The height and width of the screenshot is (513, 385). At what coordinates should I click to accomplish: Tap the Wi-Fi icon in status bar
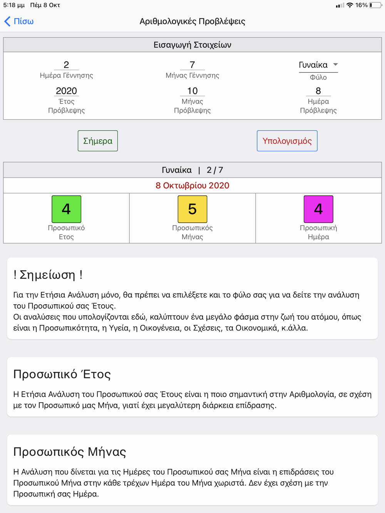click(x=350, y=5)
